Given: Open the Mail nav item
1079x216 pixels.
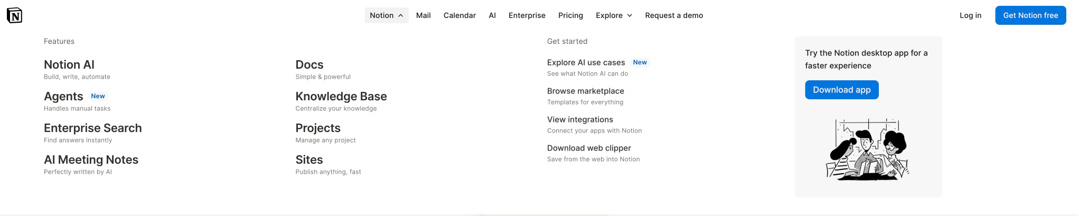Looking at the screenshot, I should (424, 15).
